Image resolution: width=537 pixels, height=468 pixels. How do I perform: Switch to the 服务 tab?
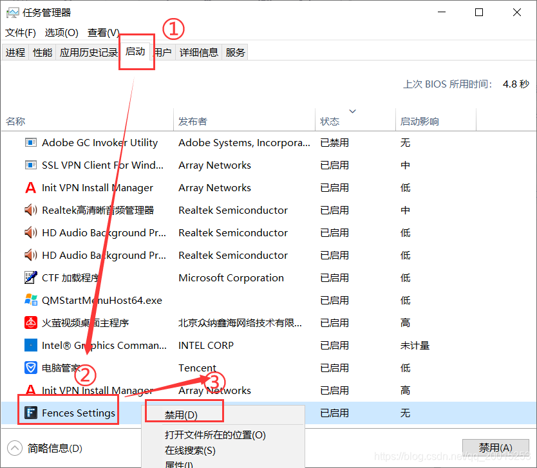point(235,52)
